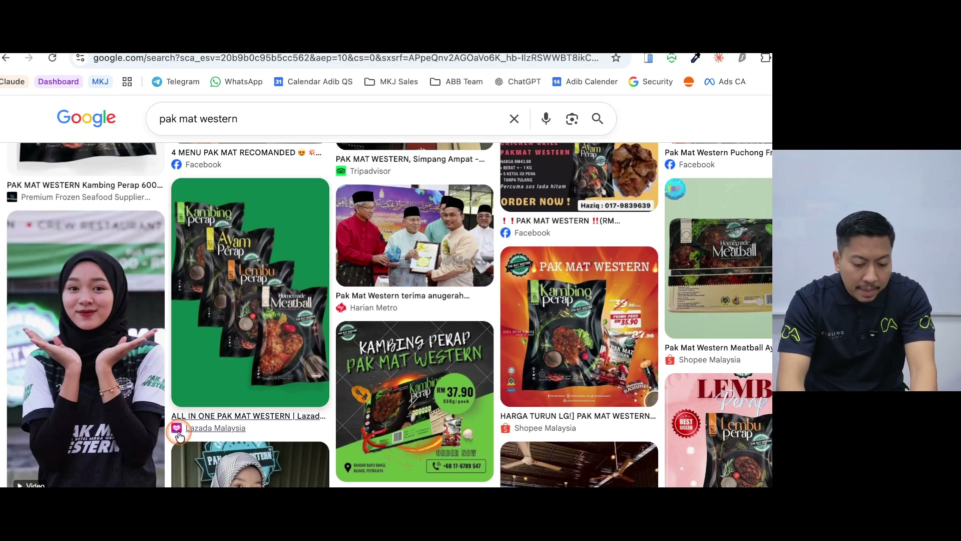Open 'HARGA TURUN LG!] PAK MAT WESTERN...' result

(578, 416)
